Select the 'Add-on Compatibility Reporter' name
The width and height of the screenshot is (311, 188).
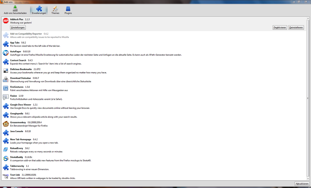pyautogui.click(x=26, y=34)
